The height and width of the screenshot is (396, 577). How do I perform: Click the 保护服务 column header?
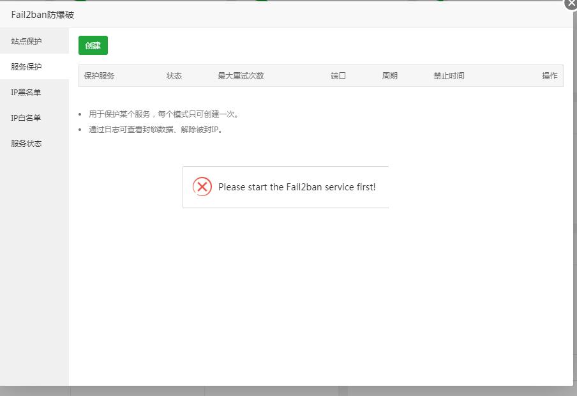point(100,76)
